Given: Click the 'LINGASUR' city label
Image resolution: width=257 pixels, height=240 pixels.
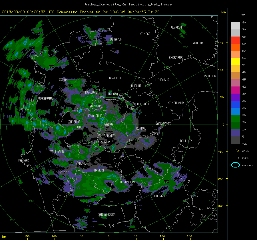Looking at the screenshot, I should [162, 80].
